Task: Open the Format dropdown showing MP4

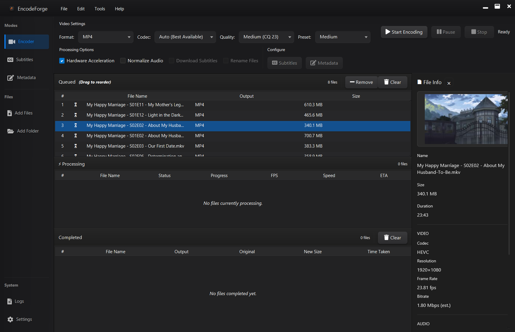Action: coord(106,37)
